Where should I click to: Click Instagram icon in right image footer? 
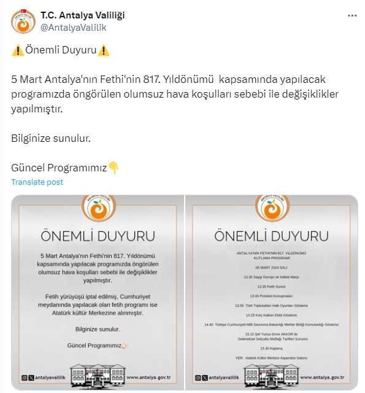tap(198, 378)
